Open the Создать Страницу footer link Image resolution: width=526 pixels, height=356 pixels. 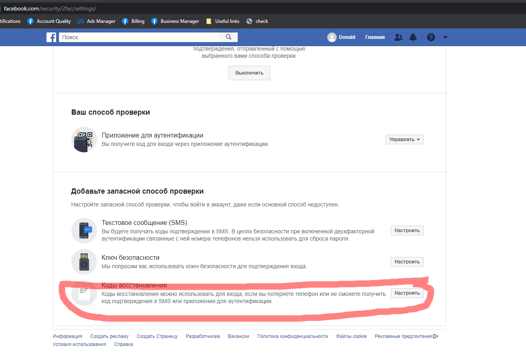coord(157,336)
